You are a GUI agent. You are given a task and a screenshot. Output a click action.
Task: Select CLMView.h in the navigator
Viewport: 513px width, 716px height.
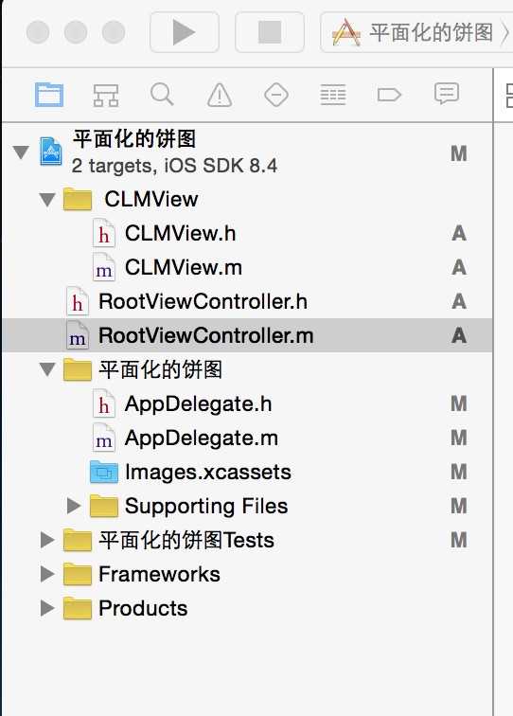[x=180, y=233]
